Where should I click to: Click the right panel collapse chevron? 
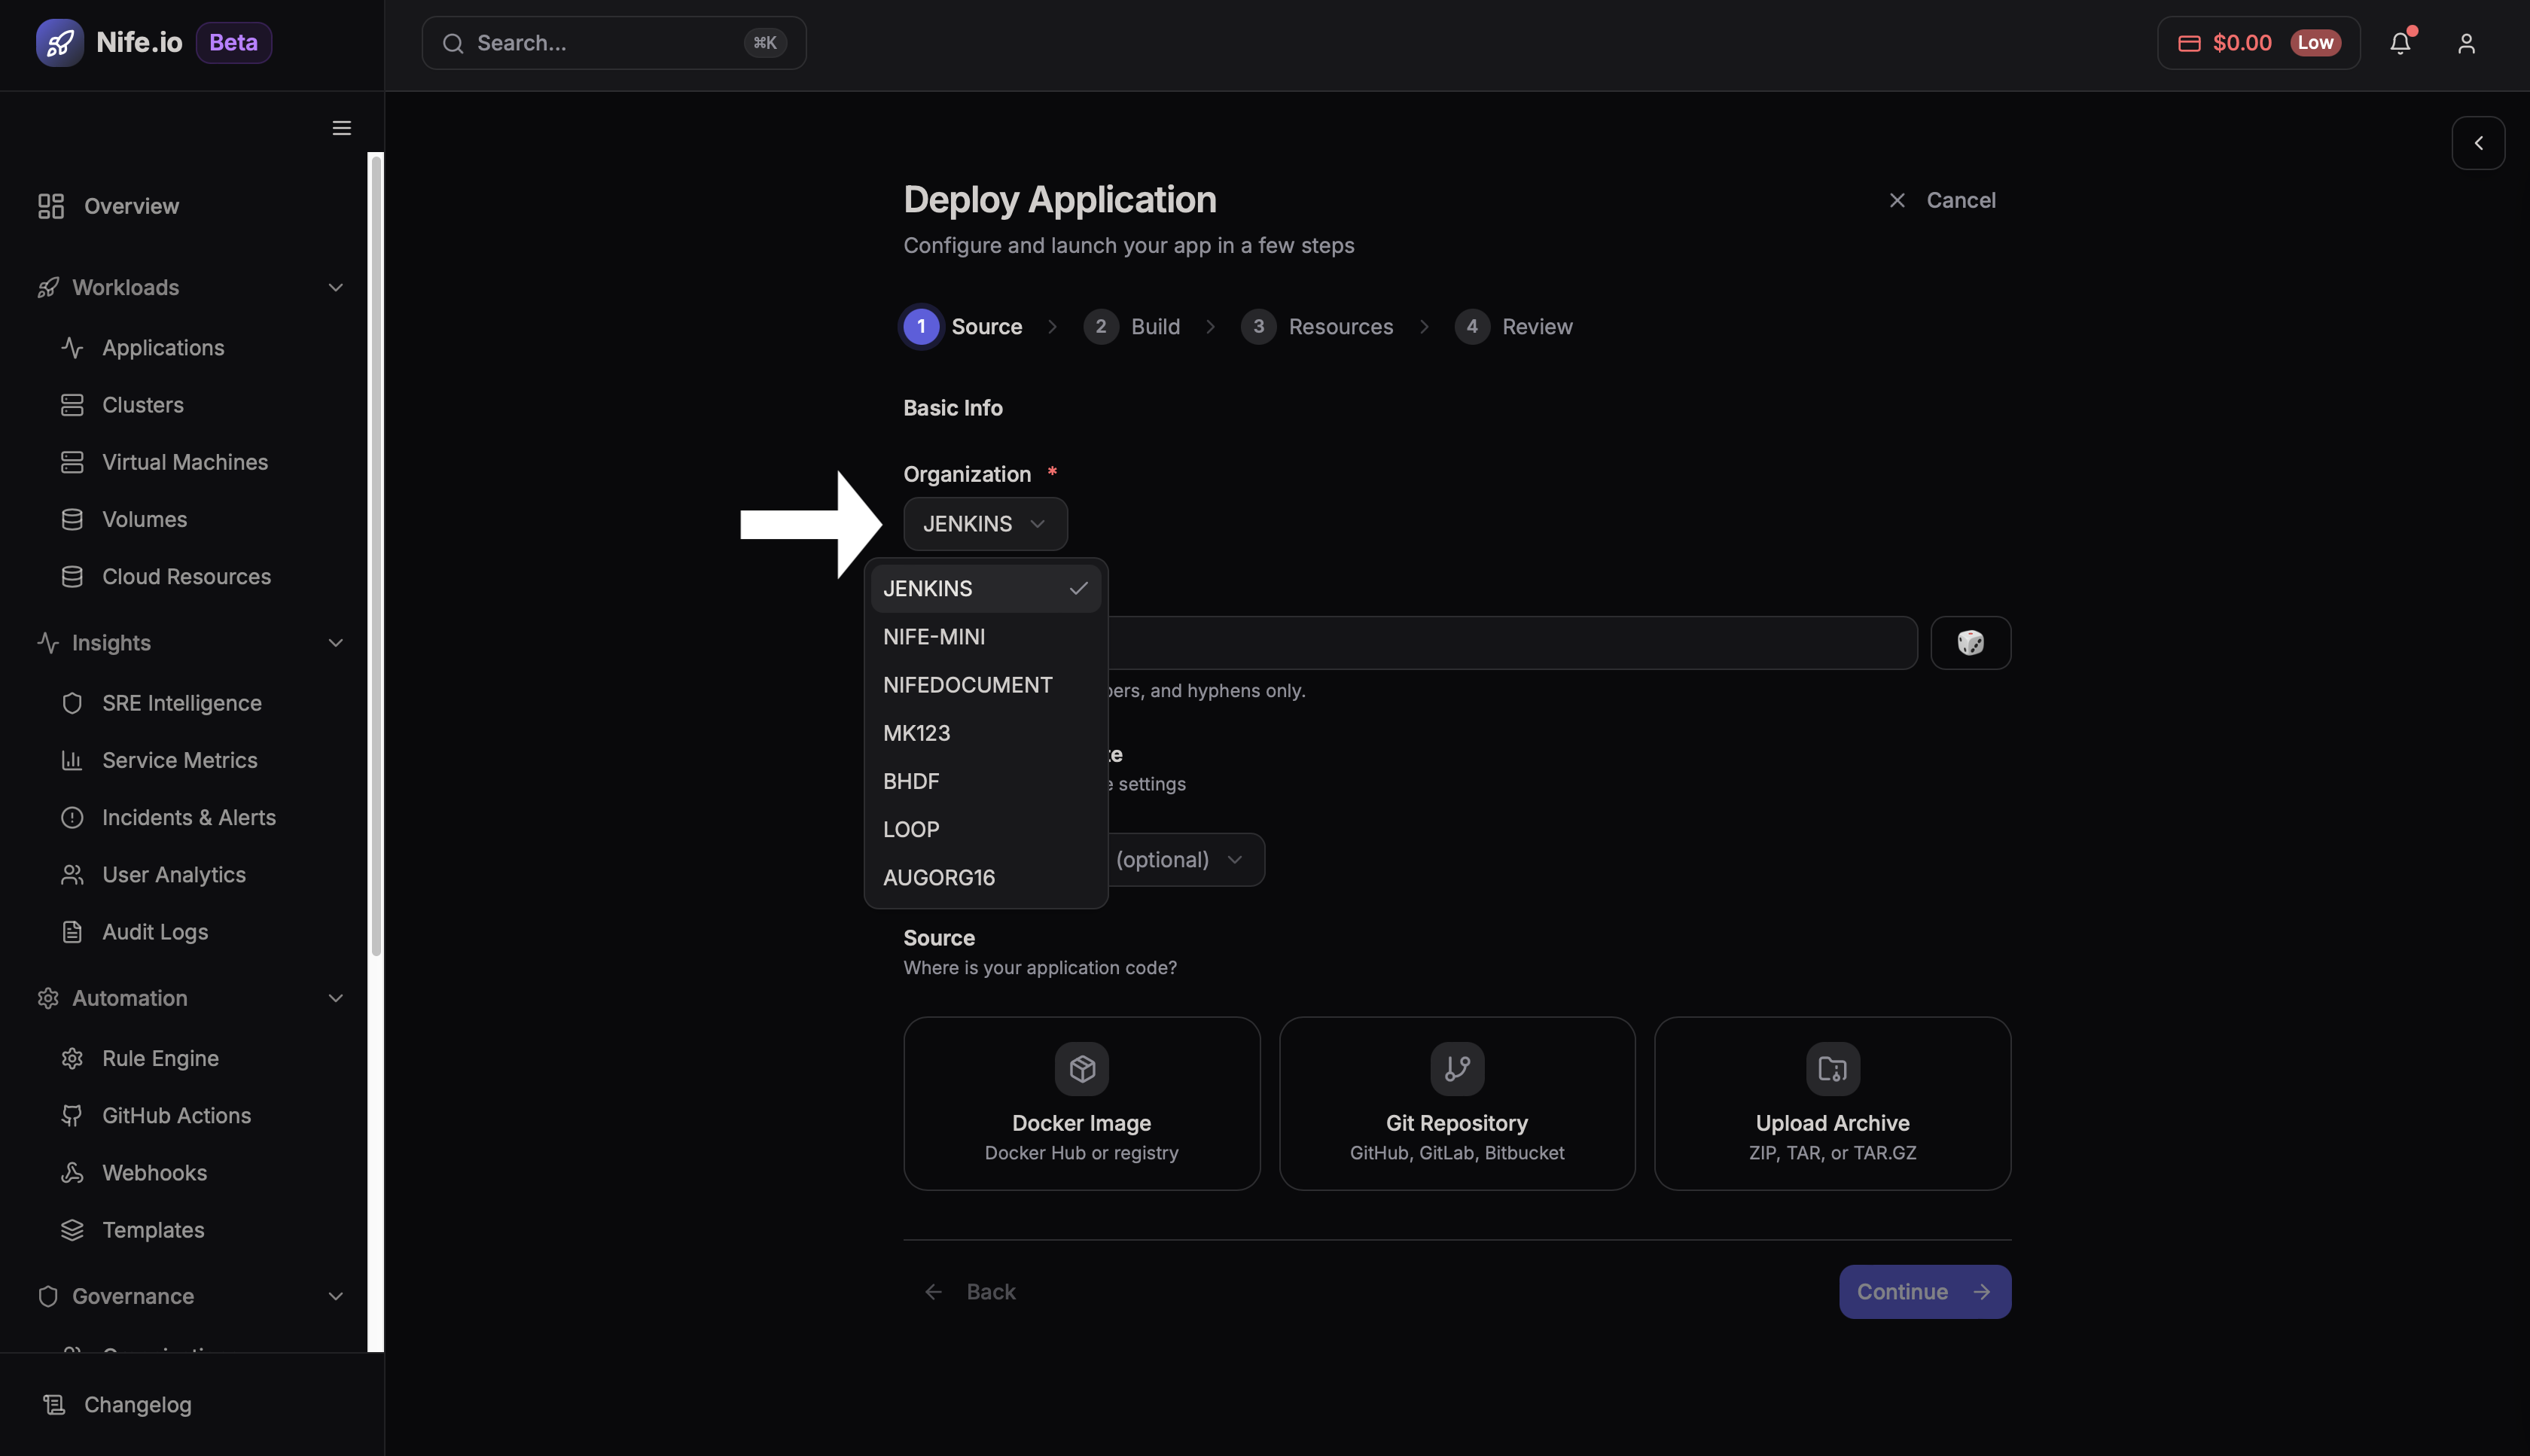(x=2478, y=143)
